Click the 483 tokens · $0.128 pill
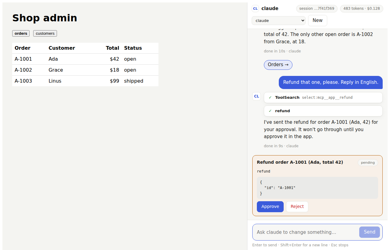390x250 pixels. pos(362,9)
